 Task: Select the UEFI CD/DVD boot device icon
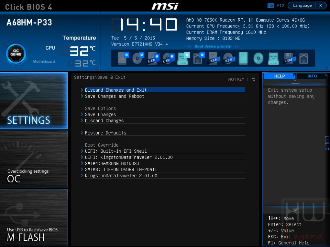pos(138,58)
